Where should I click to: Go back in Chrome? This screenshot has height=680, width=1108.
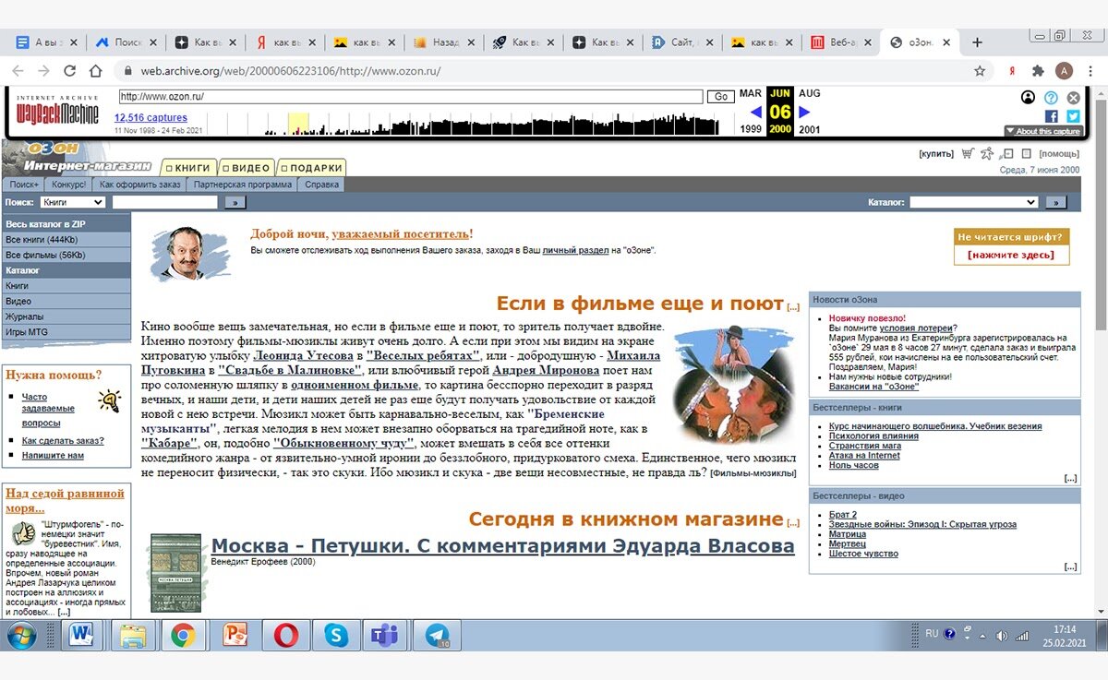18,71
